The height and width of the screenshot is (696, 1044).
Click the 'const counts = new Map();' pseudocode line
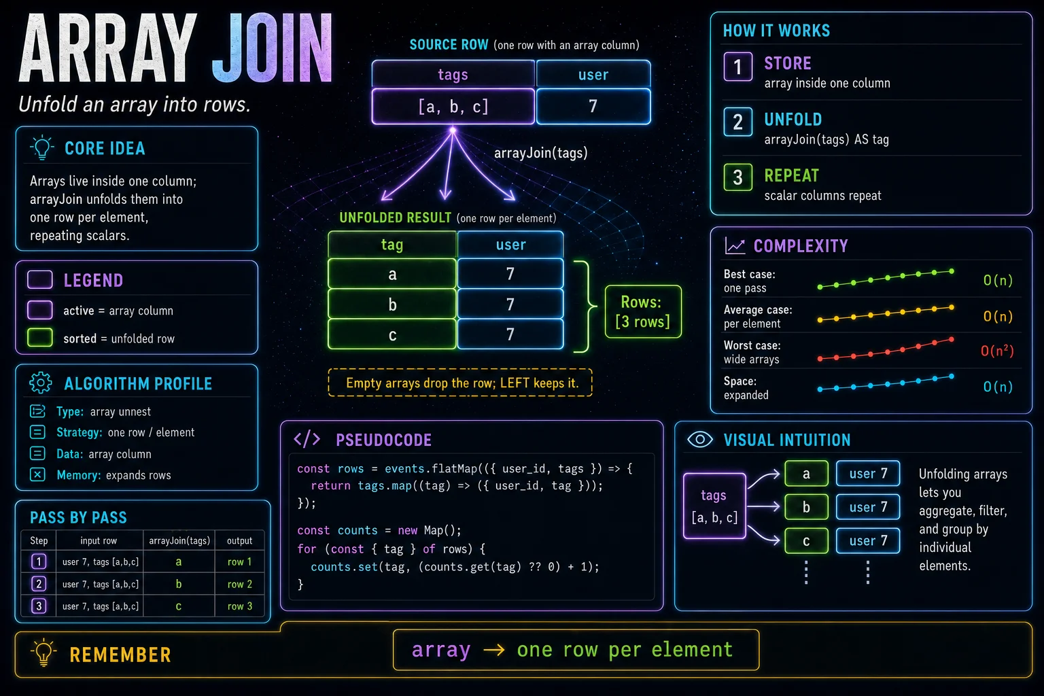pyautogui.click(x=379, y=530)
